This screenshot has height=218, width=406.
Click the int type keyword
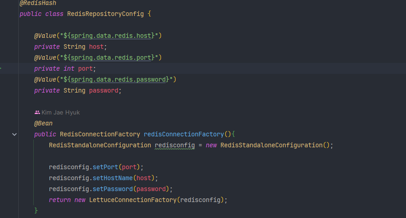click(69, 68)
